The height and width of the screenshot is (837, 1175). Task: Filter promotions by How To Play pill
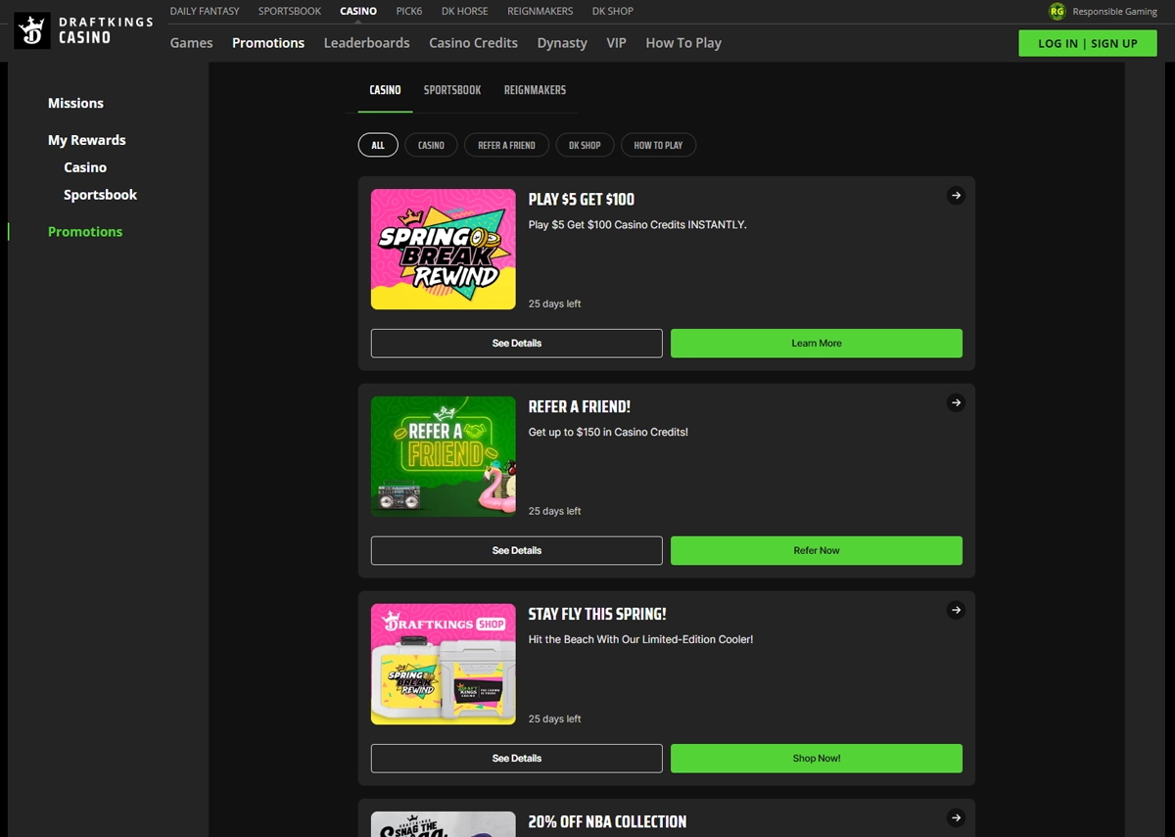click(658, 145)
